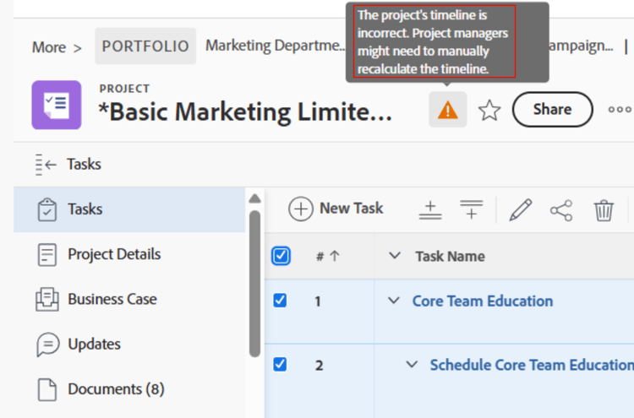This screenshot has width=634, height=418.
Task: Open the three-dot more options menu
Action: (620, 110)
